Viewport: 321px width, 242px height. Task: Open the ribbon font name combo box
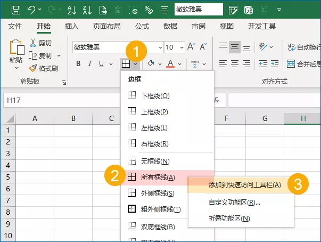click(118, 47)
